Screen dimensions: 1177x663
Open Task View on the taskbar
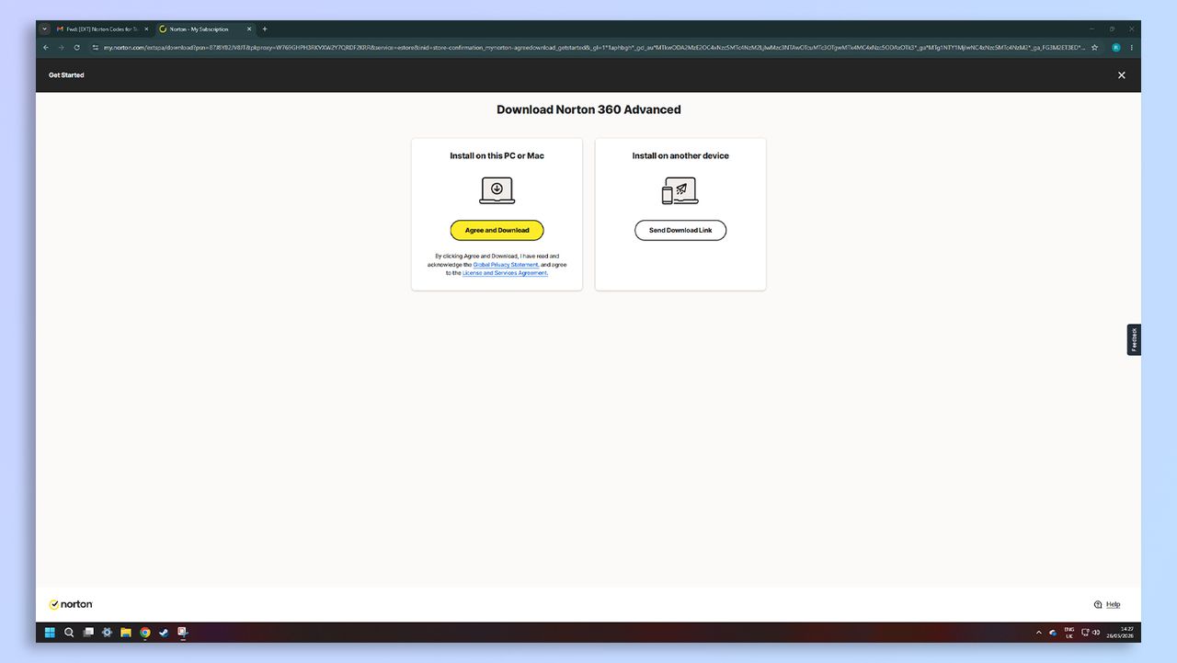[x=88, y=633]
